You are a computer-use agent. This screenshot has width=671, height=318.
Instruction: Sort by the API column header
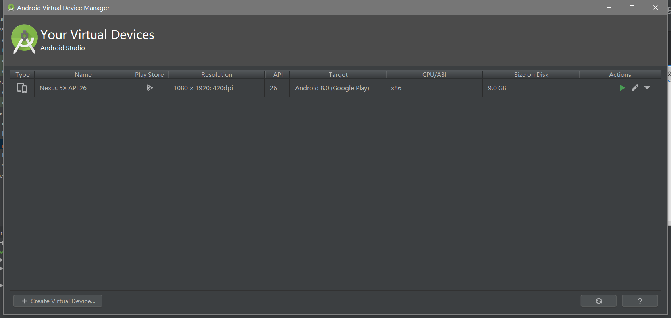[278, 74]
